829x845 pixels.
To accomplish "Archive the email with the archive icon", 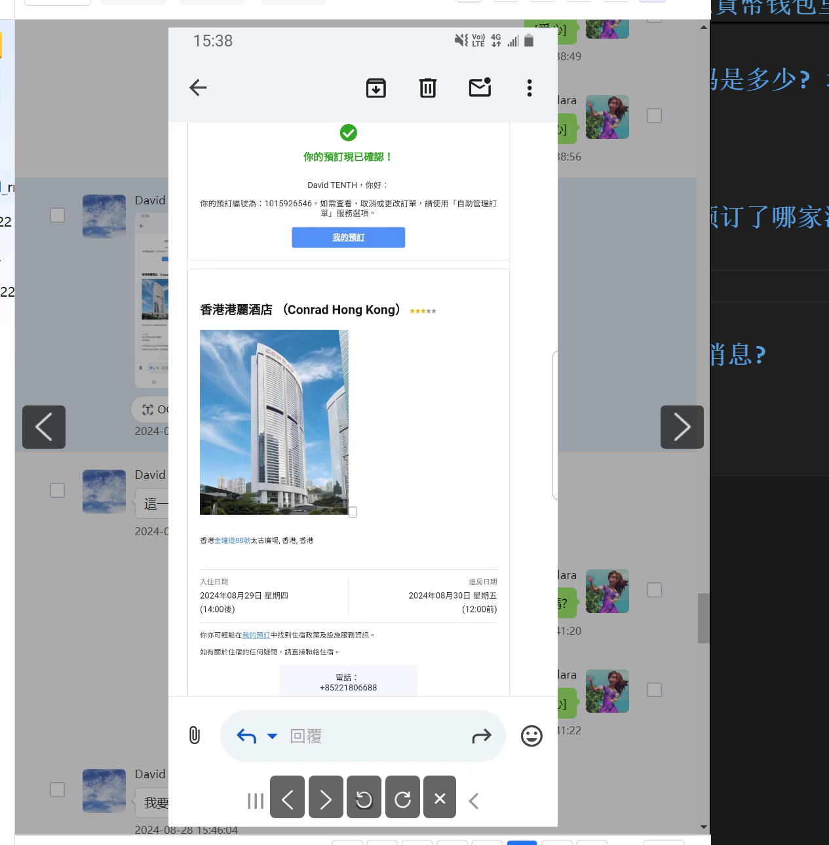I will click(x=376, y=88).
